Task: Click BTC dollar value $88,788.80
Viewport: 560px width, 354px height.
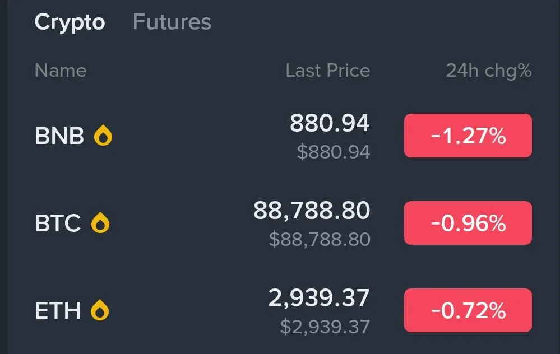Action: click(x=320, y=239)
